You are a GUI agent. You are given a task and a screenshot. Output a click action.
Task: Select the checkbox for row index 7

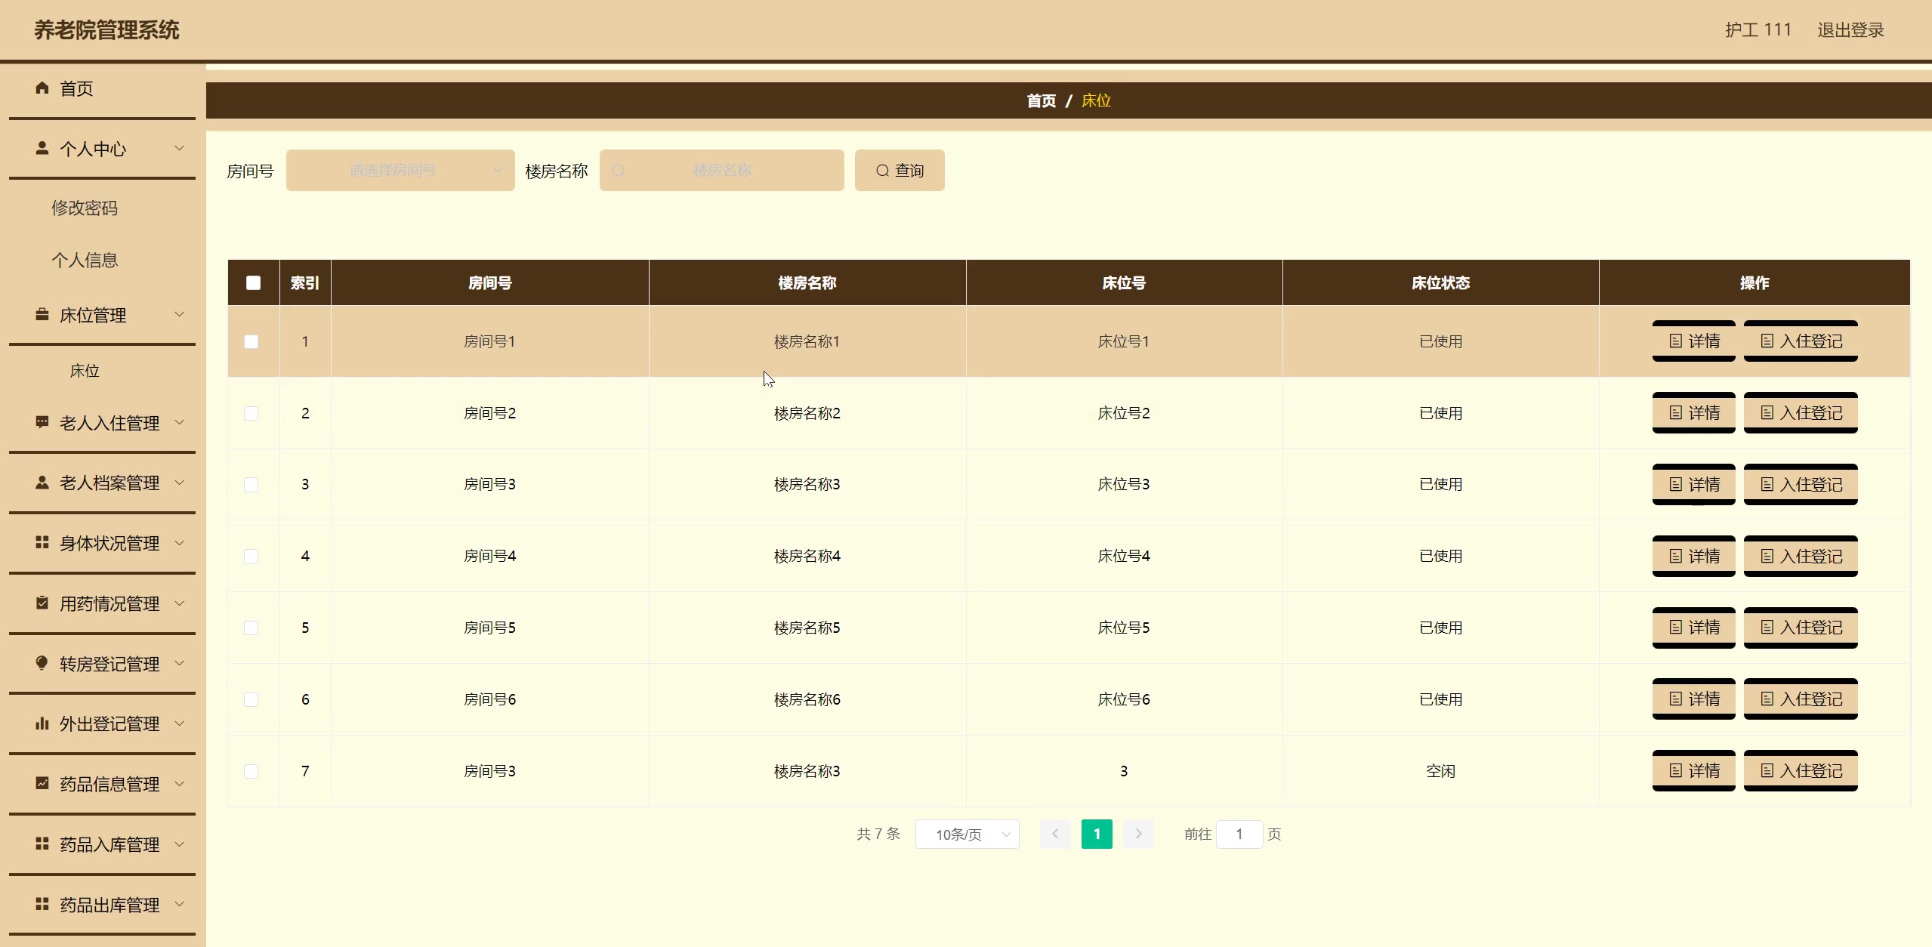(x=252, y=771)
